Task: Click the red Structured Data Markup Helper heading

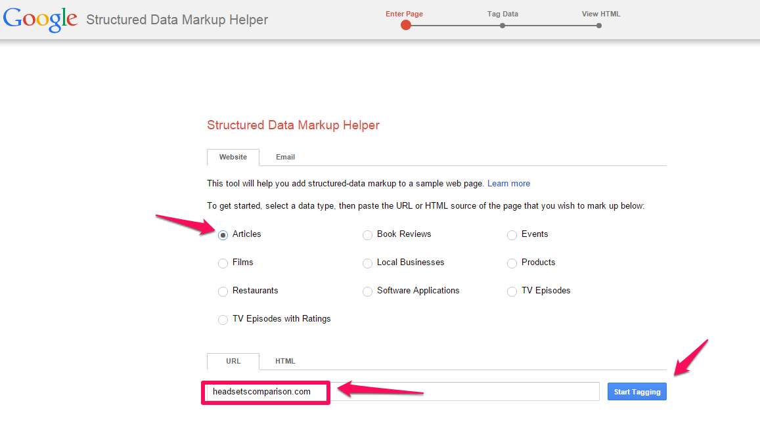Action: [x=293, y=125]
